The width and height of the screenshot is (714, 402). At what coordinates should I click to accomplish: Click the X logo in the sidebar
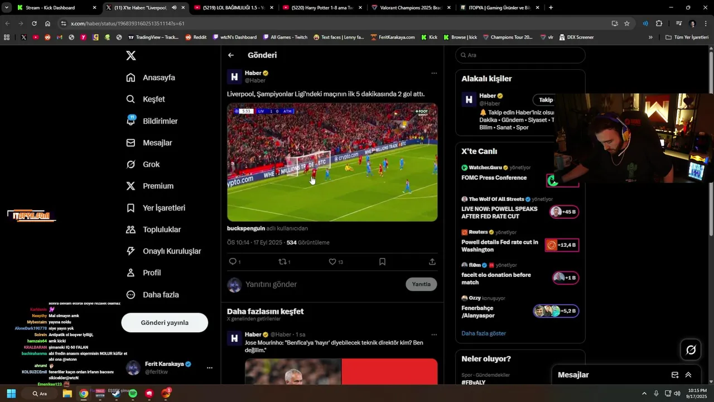[x=131, y=55]
